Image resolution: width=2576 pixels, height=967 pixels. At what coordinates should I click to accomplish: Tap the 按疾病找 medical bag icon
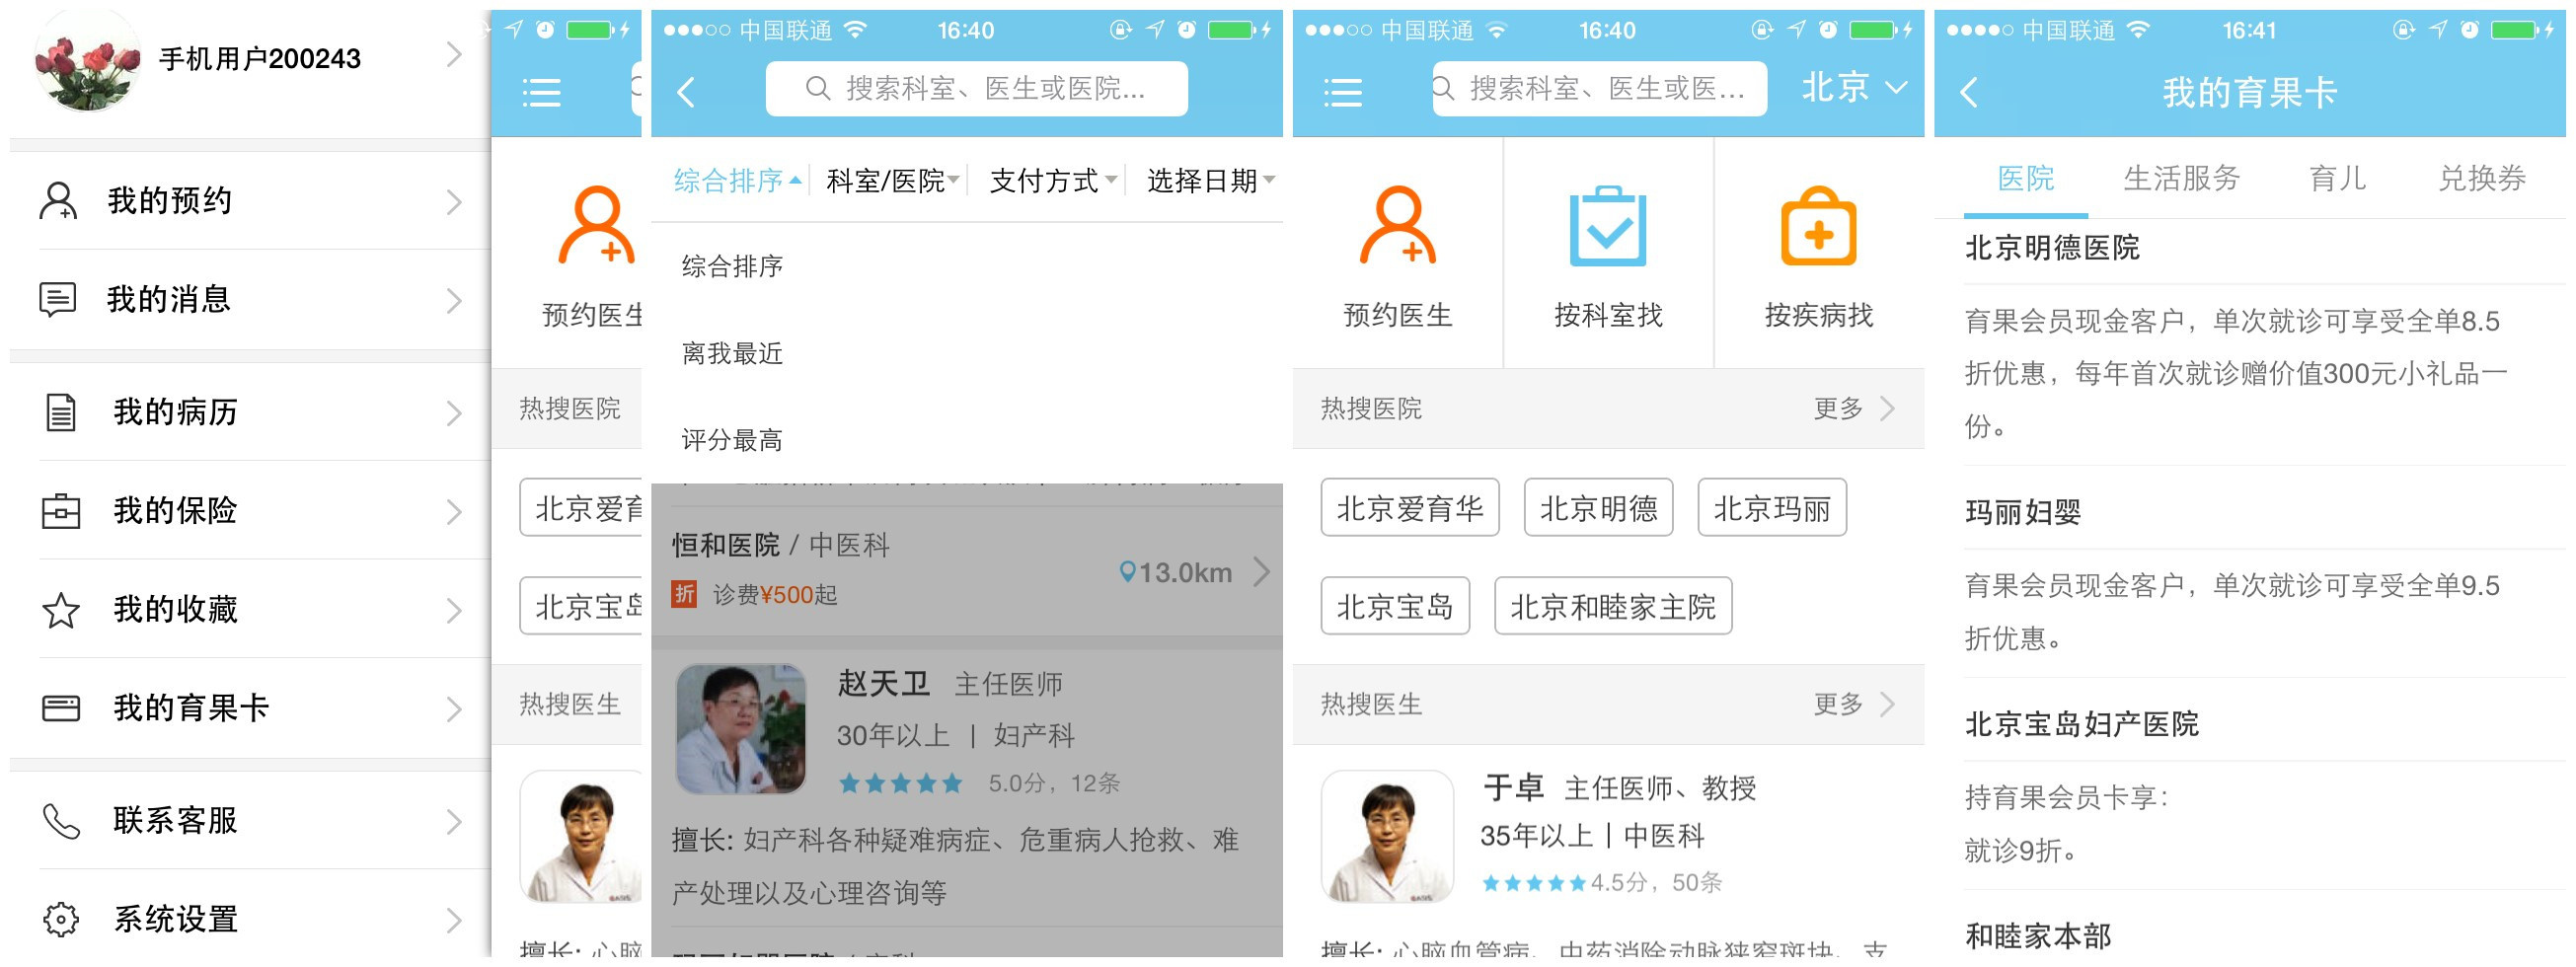click(1818, 226)
